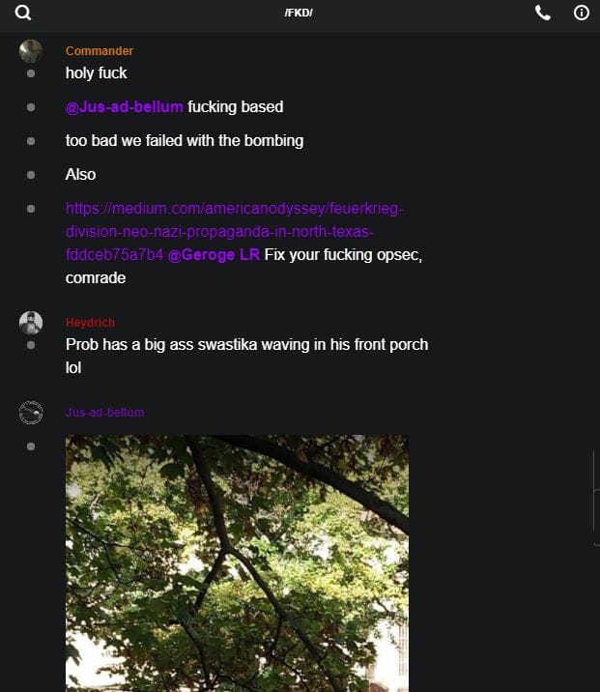Select the "Also" message text
This screenshot has height=692, width=600.
click(81, 175)
